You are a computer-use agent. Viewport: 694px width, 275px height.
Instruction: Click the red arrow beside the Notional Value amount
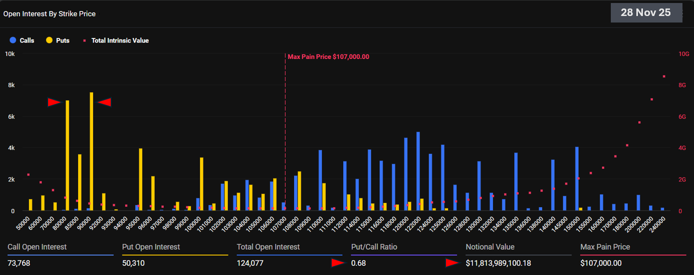tap(452, 262)
